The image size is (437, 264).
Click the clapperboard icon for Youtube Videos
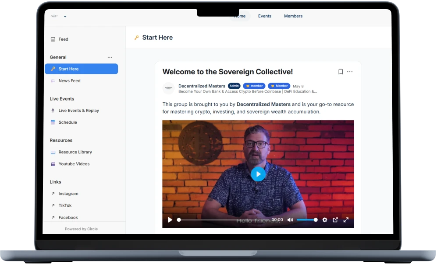pos(53,164)
